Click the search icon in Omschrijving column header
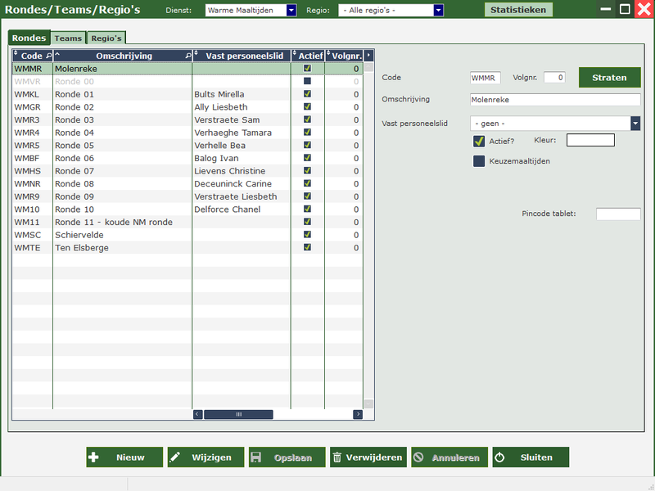Image resolution: width=655 pixels, height=491 pixels. 188,56
